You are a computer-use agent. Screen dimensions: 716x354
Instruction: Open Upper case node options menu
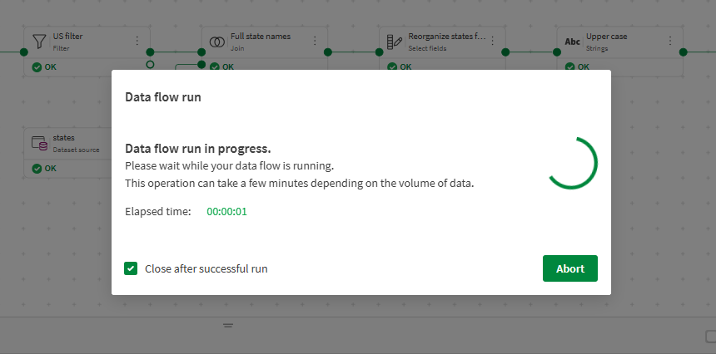pos(671,41)
